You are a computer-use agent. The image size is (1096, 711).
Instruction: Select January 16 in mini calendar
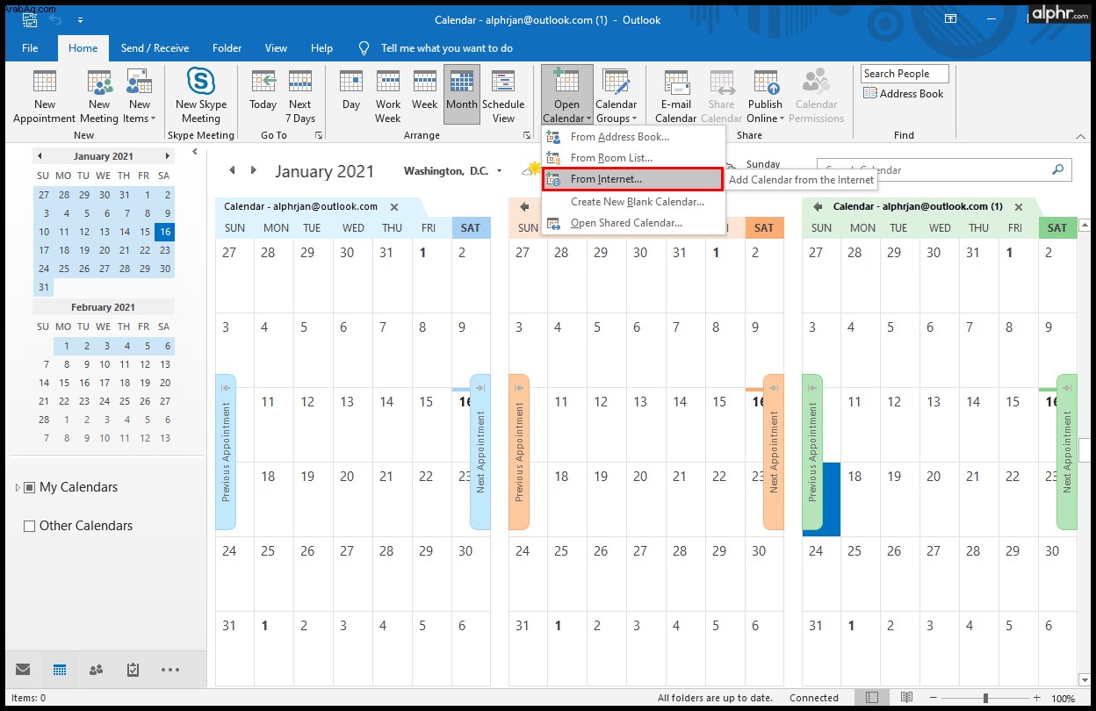coord(164,232)
